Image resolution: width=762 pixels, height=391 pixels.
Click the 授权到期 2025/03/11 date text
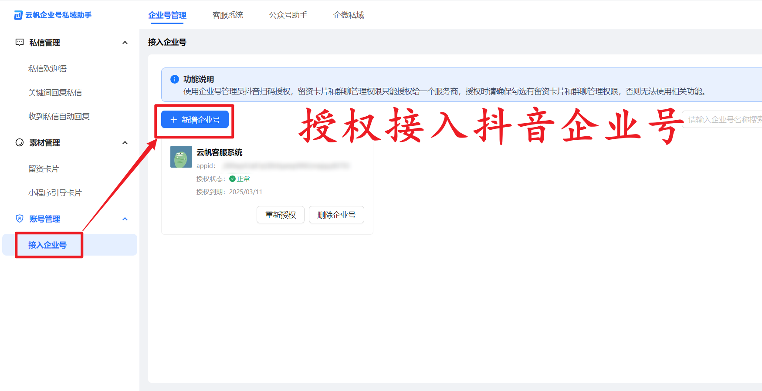click(230, 192)
